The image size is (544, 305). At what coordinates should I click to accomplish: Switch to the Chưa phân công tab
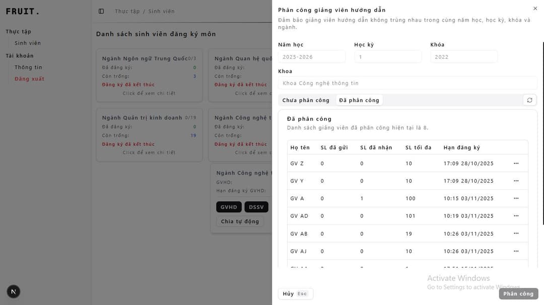click(306, 100)
